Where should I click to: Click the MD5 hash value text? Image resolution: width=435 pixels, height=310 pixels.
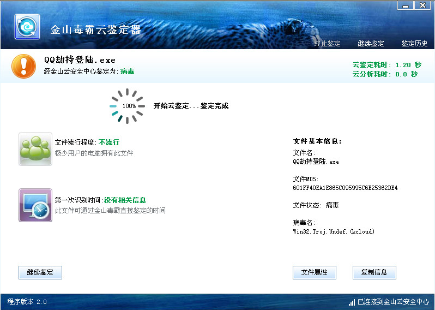tap(345, 188)
